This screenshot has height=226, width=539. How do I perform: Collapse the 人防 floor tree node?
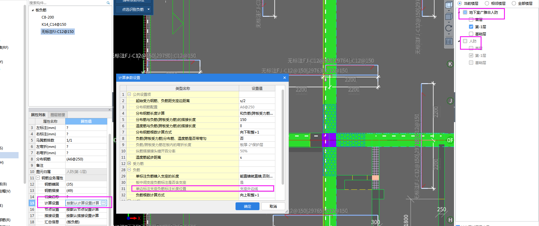459,41
